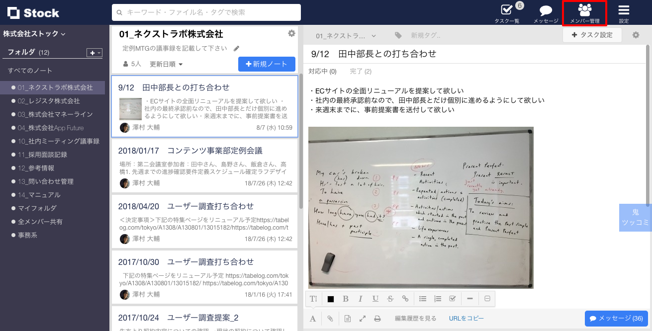
Task: Click the 新規ノート button
Action: tap(267, 64)
